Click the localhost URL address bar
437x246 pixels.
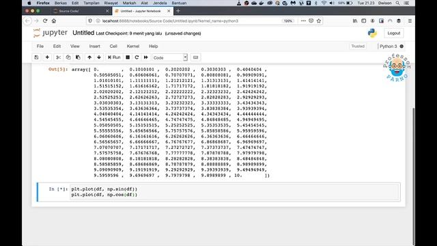[x=170, y=21]
